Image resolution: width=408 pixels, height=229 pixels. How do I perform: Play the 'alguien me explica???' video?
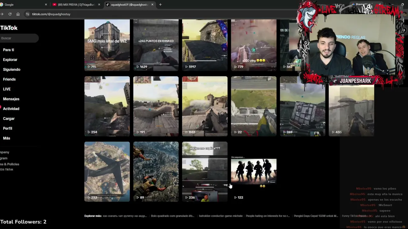tap(205, 172)
